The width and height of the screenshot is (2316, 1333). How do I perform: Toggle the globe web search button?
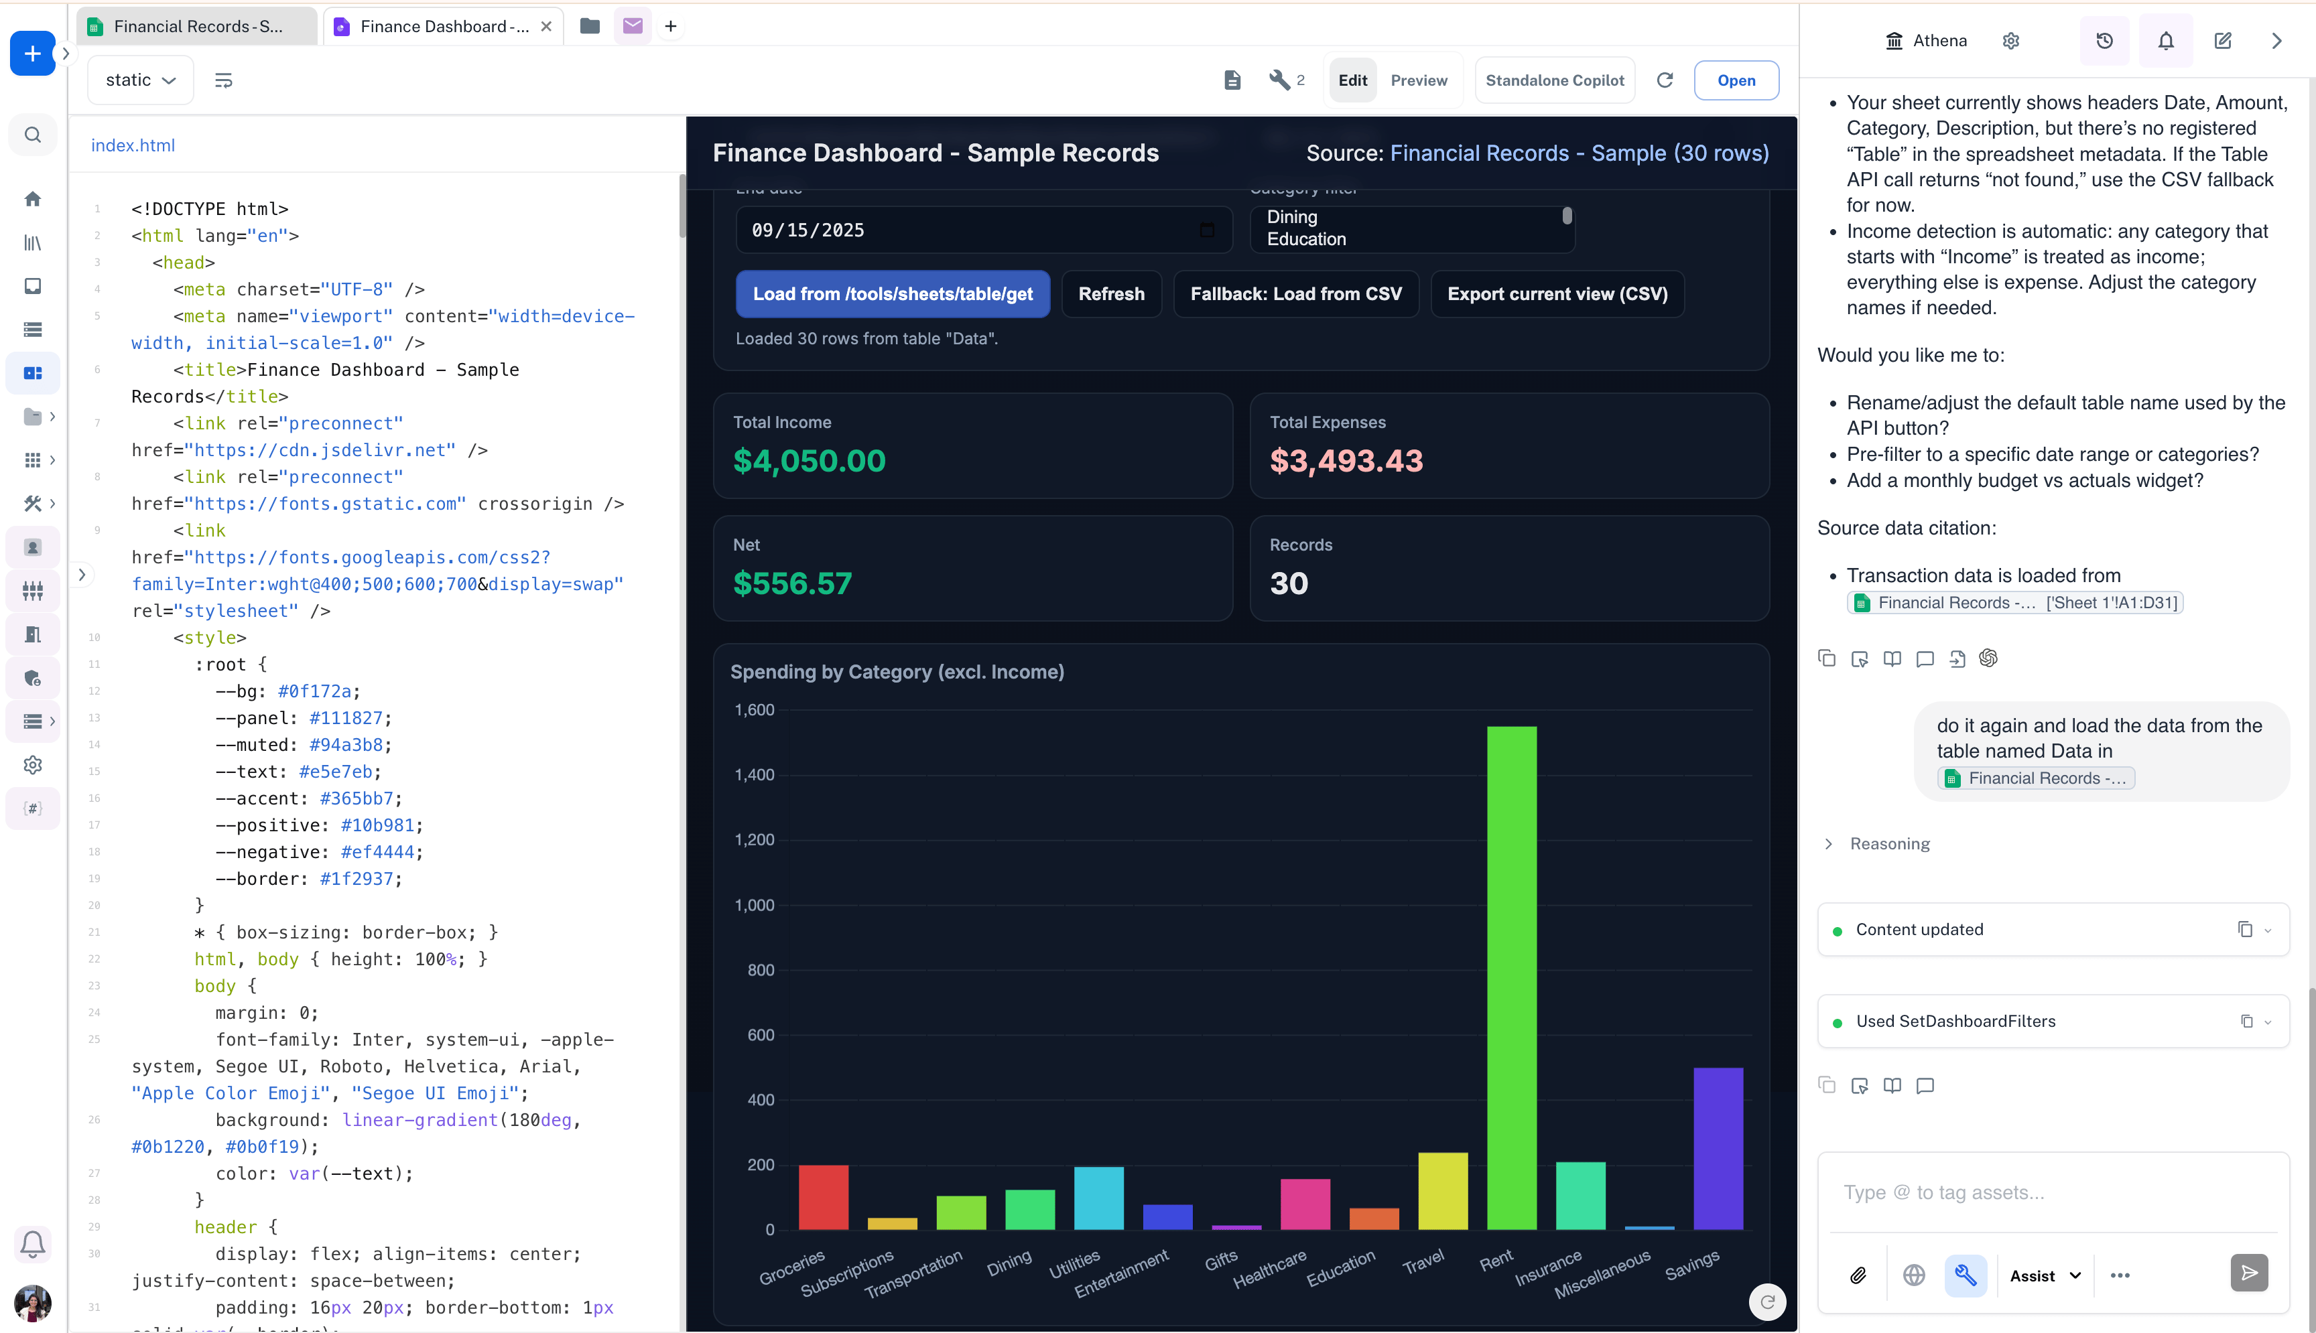pyautogui.click(x=1914, y=1275)
